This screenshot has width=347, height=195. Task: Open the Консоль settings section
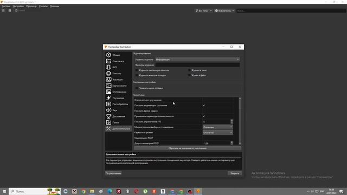coord(118,74)
